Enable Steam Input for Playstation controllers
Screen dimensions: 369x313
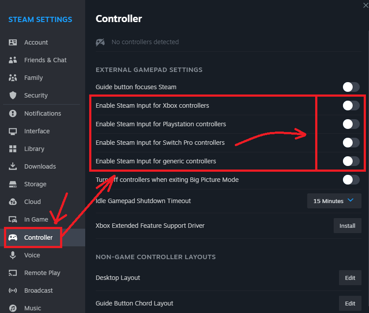tap(351, 124)
